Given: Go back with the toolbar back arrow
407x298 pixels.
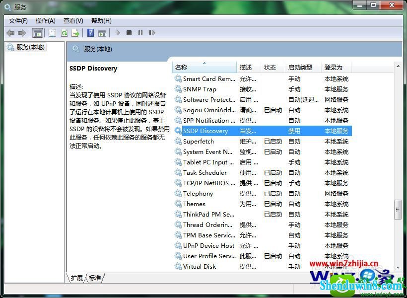Looking at the screenshot, I should (x=10, y=33).
